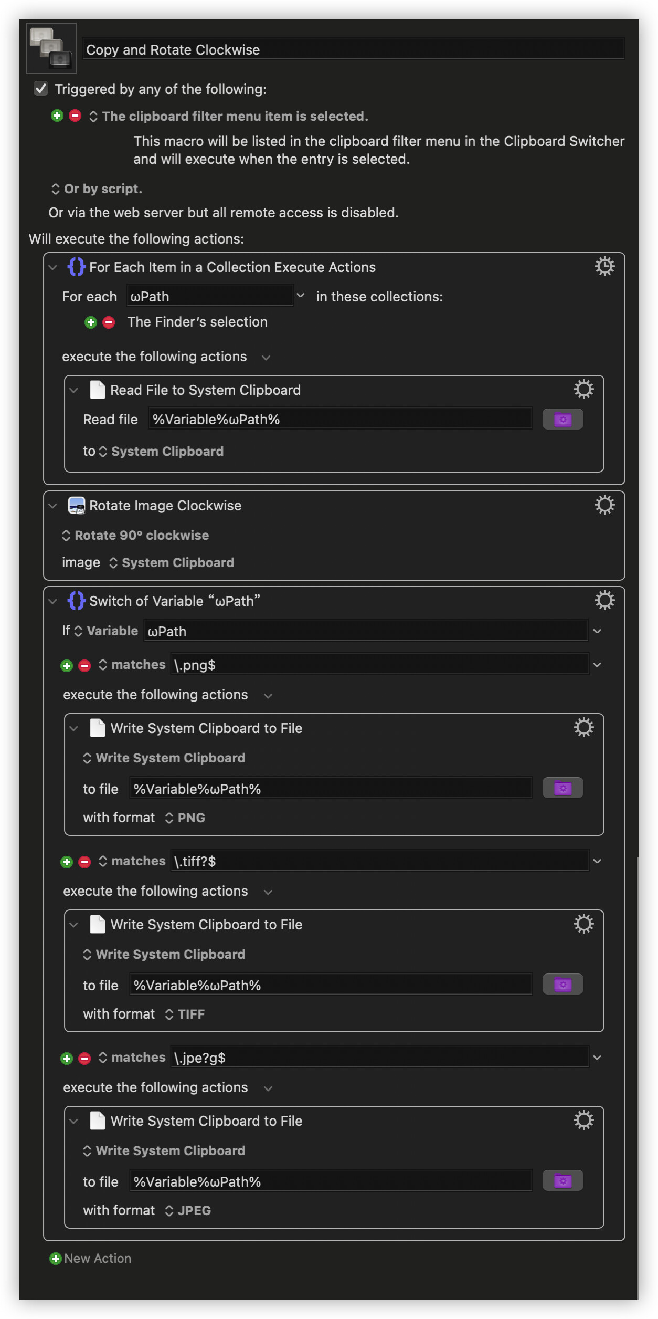658x1319 pixels.
Task: Browse file for the JPEG write action
Action: coord(563,1181)
